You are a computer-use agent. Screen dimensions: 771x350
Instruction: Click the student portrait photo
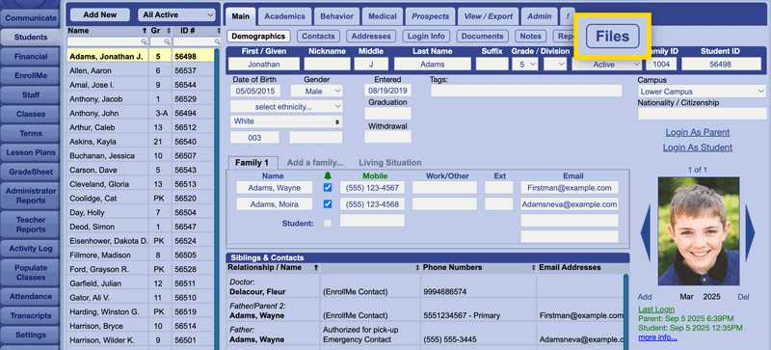[698, 231]
